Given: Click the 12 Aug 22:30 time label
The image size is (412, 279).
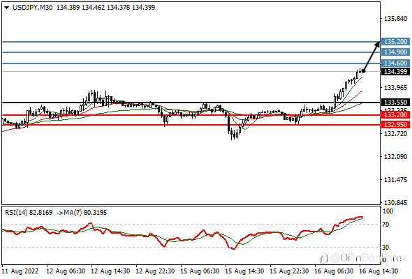Looking at the screenshot, I should (155, 271).
